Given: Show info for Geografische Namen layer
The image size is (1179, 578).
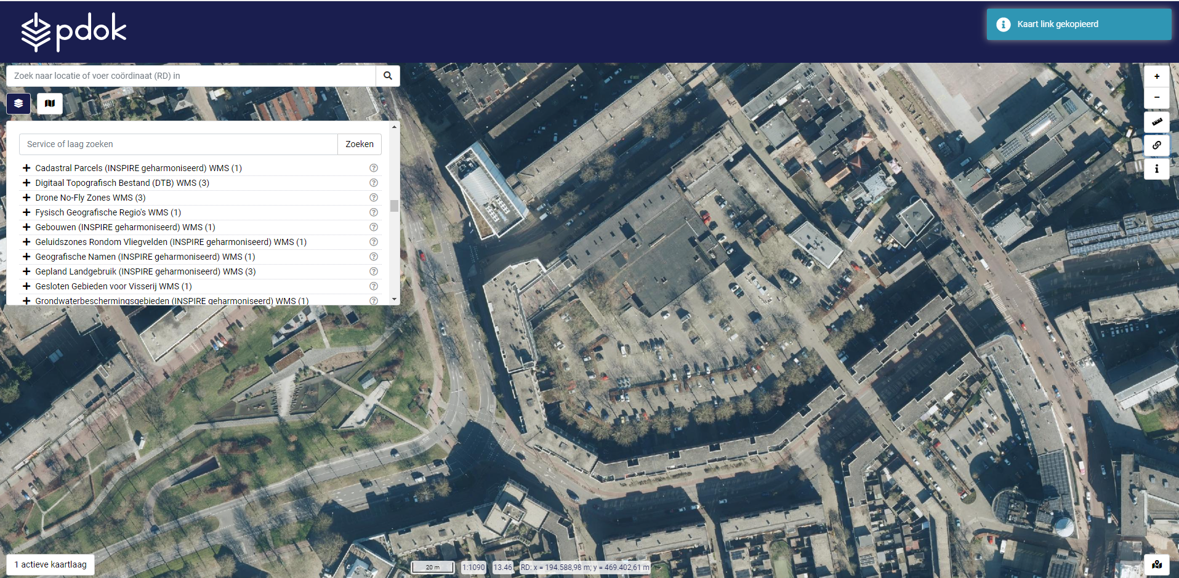Looking at the screenshot, I should pos(373,257).
